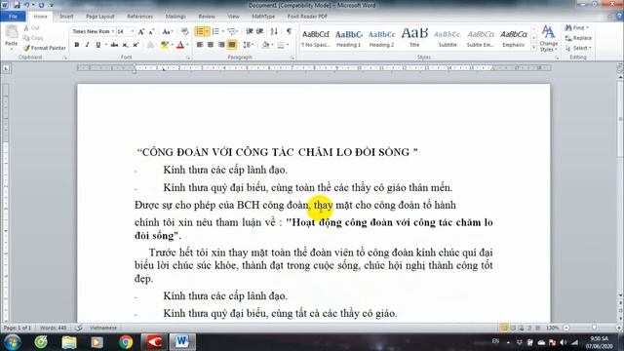Viewport: 624px width, 351px height.
Task: Click the Windows Start button
Action: 13,342
